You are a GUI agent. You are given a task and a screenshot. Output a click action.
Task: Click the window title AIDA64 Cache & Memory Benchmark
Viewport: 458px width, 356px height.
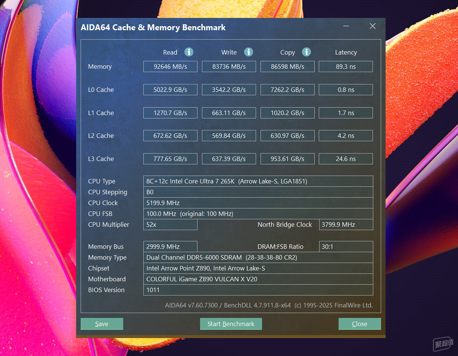[153, 27]
